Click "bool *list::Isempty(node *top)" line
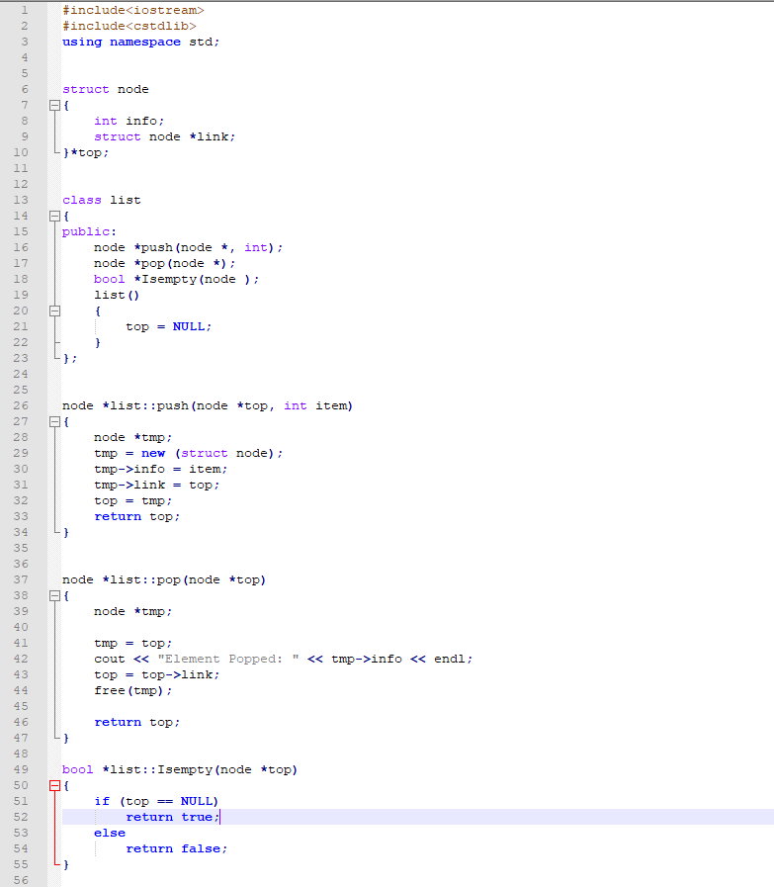Viewport: 774px width, 887px height. [180, 770]
